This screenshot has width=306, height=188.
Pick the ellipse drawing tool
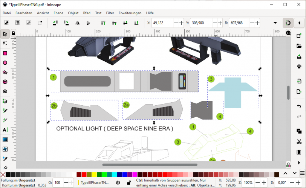point(5,63)
